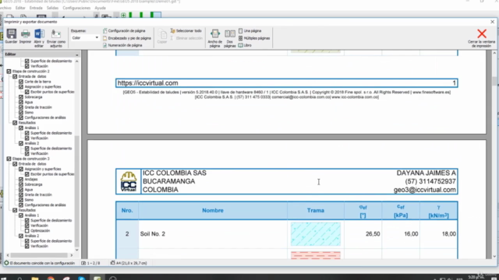The image size is (499, 280).
Task: Click the geo3@iccvirtual.com email text
Action: coord(424,190)
